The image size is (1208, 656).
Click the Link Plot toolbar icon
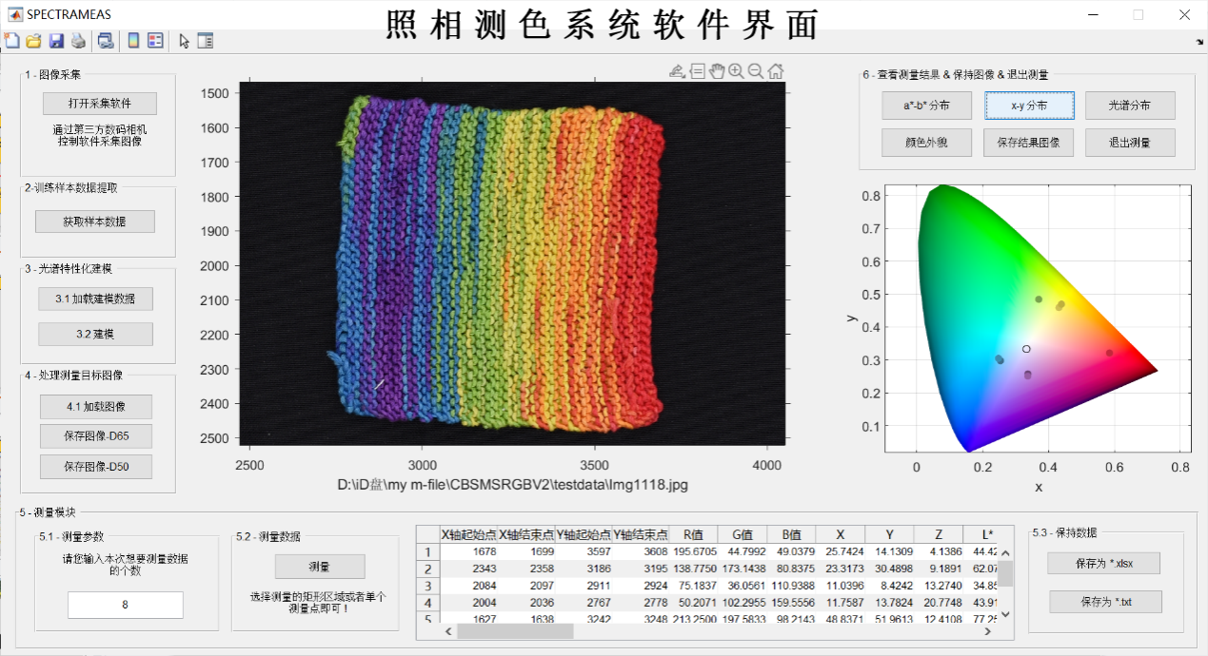106,41
